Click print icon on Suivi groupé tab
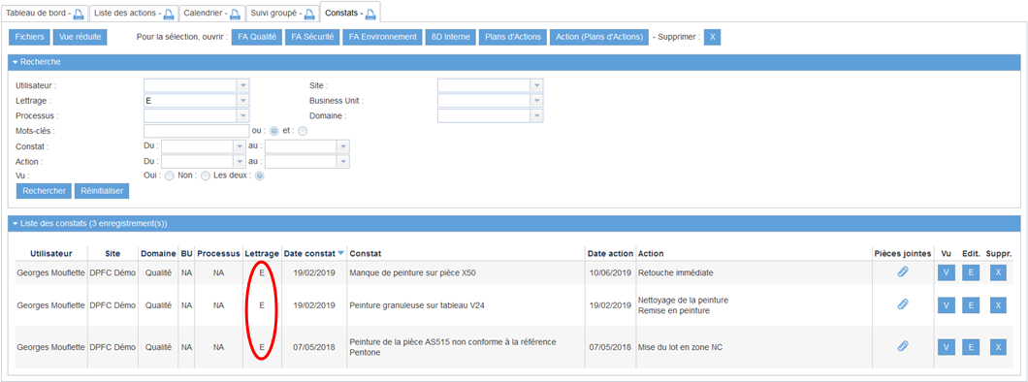The width and height of the screenshot is (1028, 382). pyautogui.click(x=310, y=14)
